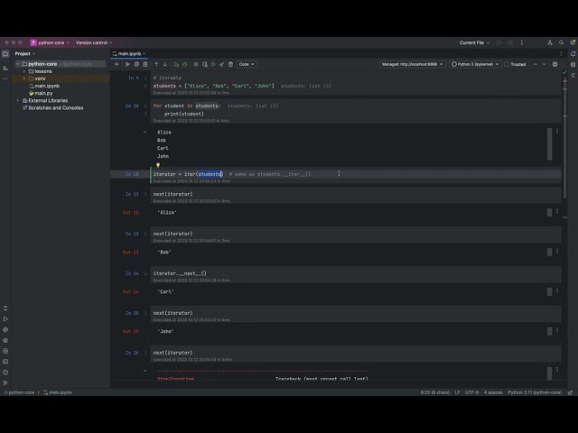Toggle the Trusted notebook checkbox

pos(507,64)
